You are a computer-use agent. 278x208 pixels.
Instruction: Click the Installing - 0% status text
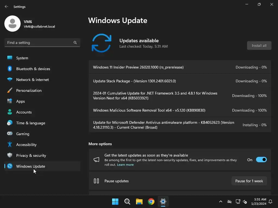click(255, 125)
